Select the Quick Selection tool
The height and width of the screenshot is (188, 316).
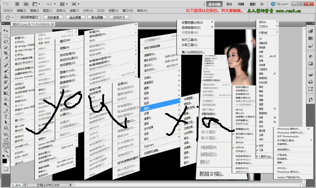(6, 47)
